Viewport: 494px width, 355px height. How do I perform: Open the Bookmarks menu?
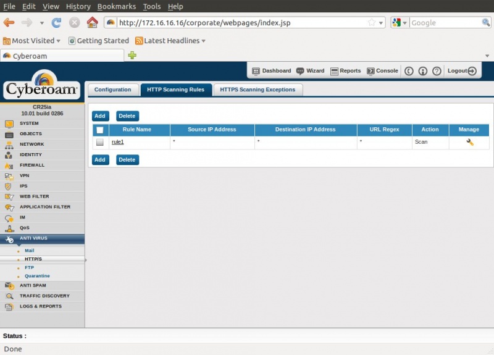pyautogui.click(x=117, y=6)
